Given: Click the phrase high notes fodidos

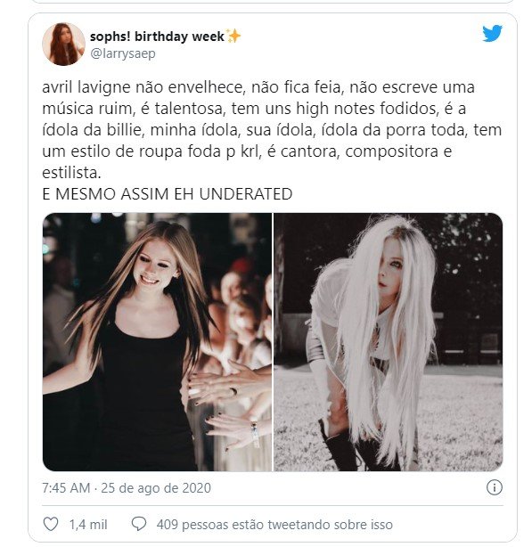Looking at the screenshot, I should click(x=367, y=109).
